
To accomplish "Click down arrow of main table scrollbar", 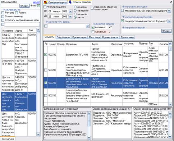I will click(170, 104).
